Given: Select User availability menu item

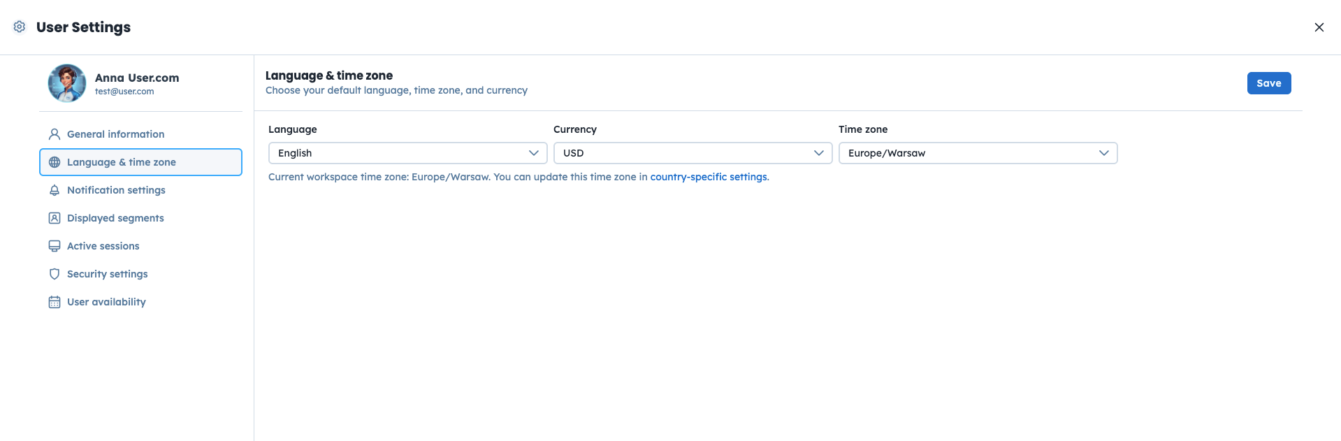Looking at the screenshot, I should [106, 302].
